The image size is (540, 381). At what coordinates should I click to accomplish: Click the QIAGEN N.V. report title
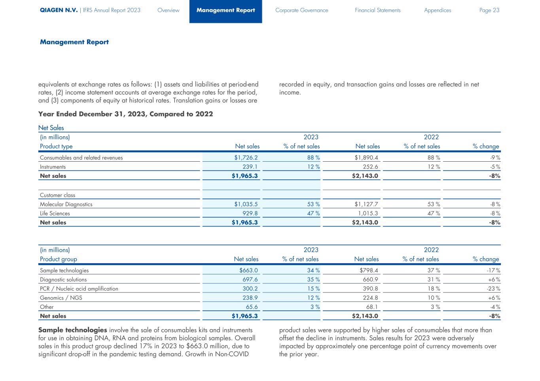[x=59, y=10]
